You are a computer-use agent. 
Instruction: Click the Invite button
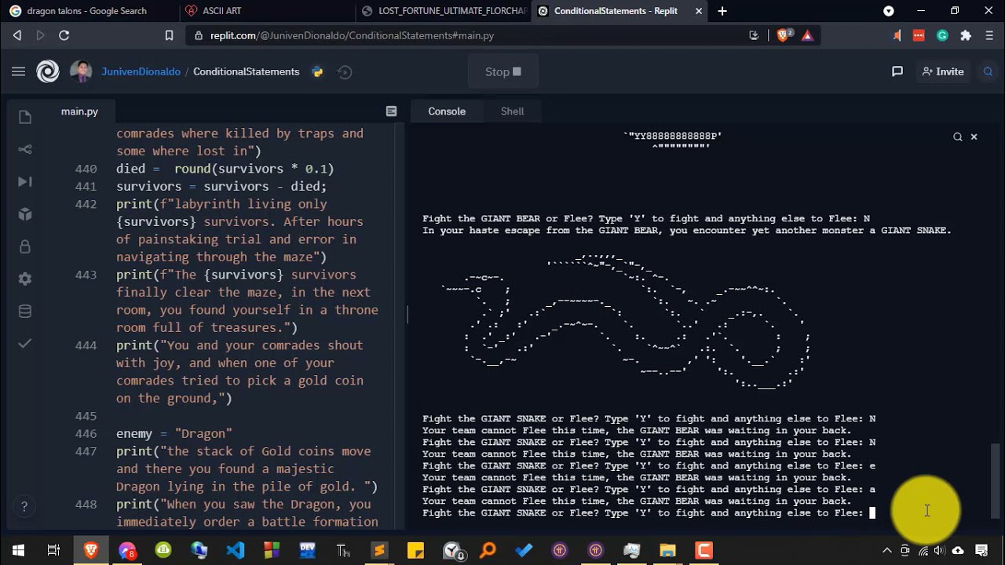point(943,71)
